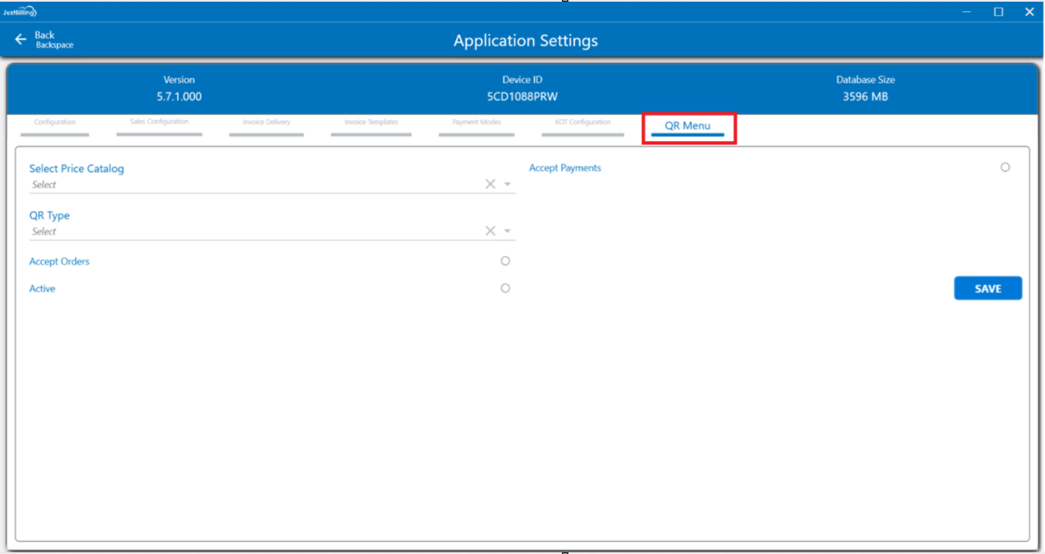The height and width of the screenshot is (554, 1045).
Task: Switch to the Configuration tab
Action: coord(55,123)
